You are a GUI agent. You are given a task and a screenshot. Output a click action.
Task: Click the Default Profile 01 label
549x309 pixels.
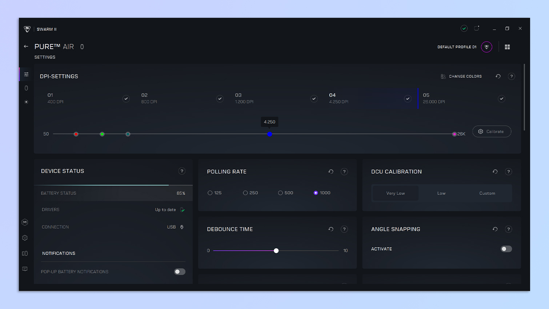pyautogui.click(x=457, y=47)
